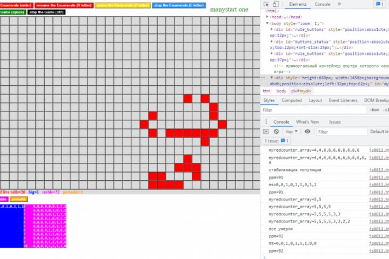Click the 'big=1' counter label
The height and width of the screenshot is (259, 389).
pos(33,192)
